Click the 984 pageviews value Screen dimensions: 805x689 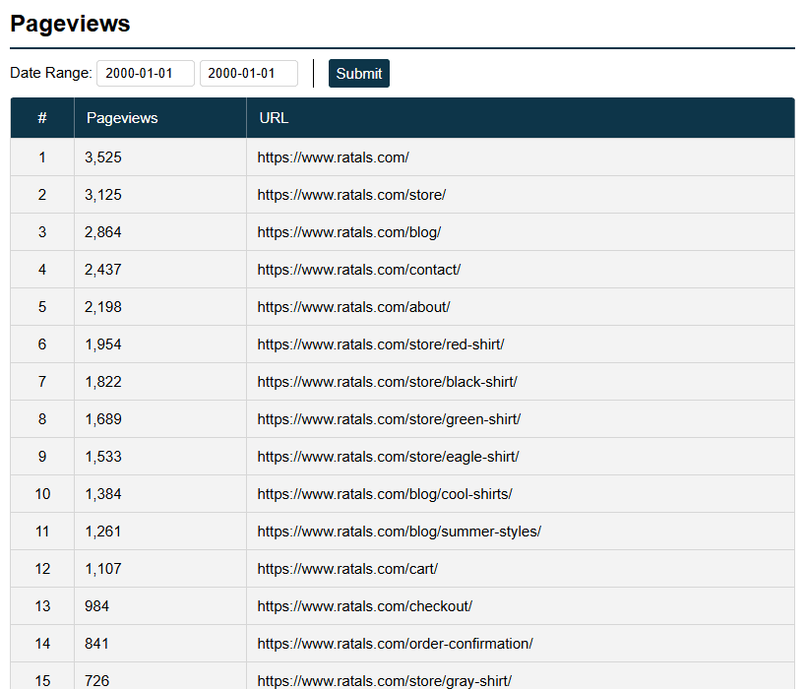97,606
